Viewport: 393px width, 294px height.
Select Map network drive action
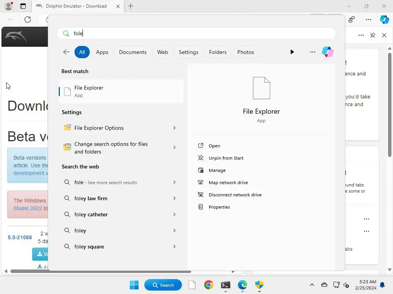228,183
